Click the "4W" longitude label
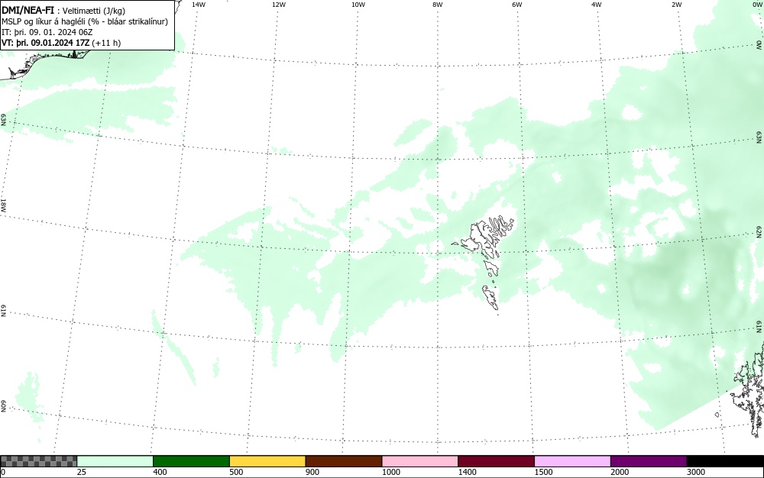764x478 pixels. [597, 5]
